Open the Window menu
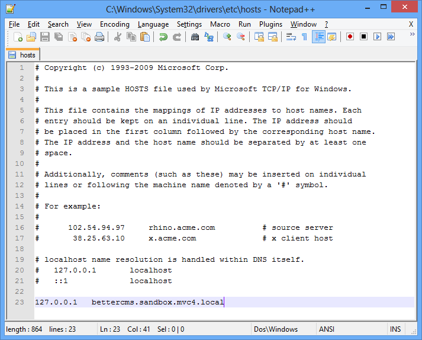Image resolution: width=422 pixels, height=340 pixels. coord(304,24)
